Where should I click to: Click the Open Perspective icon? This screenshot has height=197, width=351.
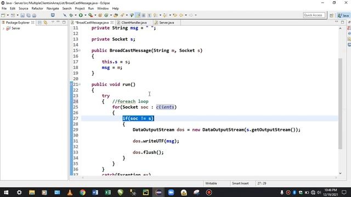tap(331, 15)
